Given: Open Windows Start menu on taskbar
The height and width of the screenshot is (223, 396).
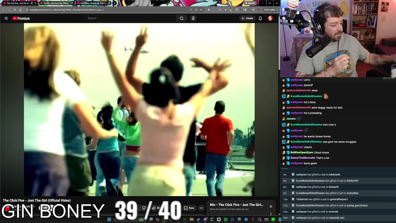Looking at the screenshot, I should (109, 220).
